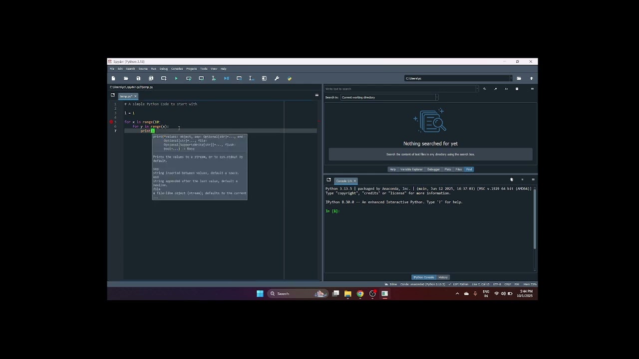Screen dimensions: 639x359
Task: Open Google Chrome from the taskbar
Action: pyautogui.click(x=360, y=294)
